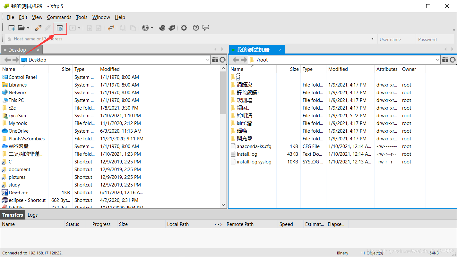
Task: Go forward in the /root pane
Action: pyautogui.click(x=244, y=60)
